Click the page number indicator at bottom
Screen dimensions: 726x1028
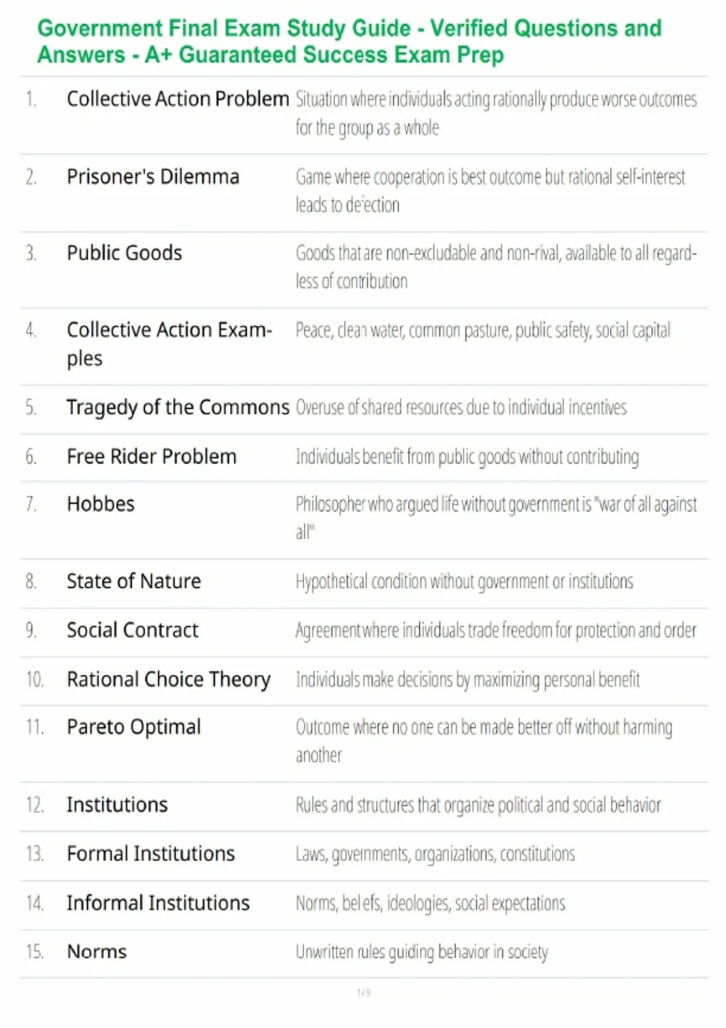tap(364, 993)
